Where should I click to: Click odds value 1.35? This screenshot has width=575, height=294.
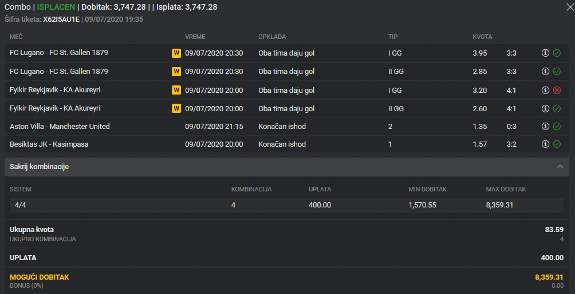tap(480, 127)
